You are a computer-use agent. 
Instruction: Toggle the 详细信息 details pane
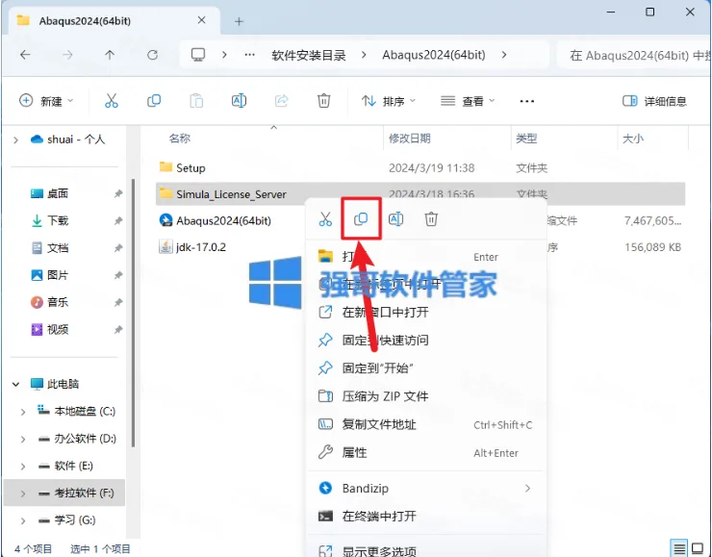(x=654, y=101)
